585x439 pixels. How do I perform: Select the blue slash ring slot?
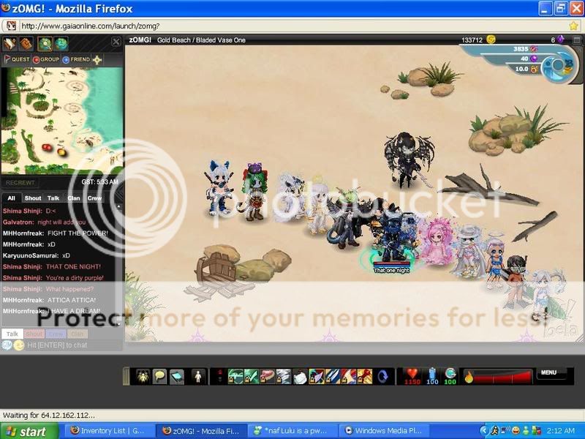tap(333, 376)
